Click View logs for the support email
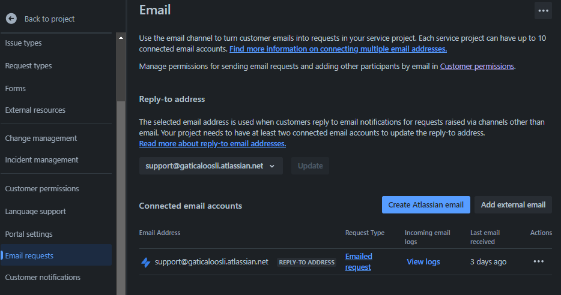Viewport: 561px width, 295px height. click(x=423, y=262)
